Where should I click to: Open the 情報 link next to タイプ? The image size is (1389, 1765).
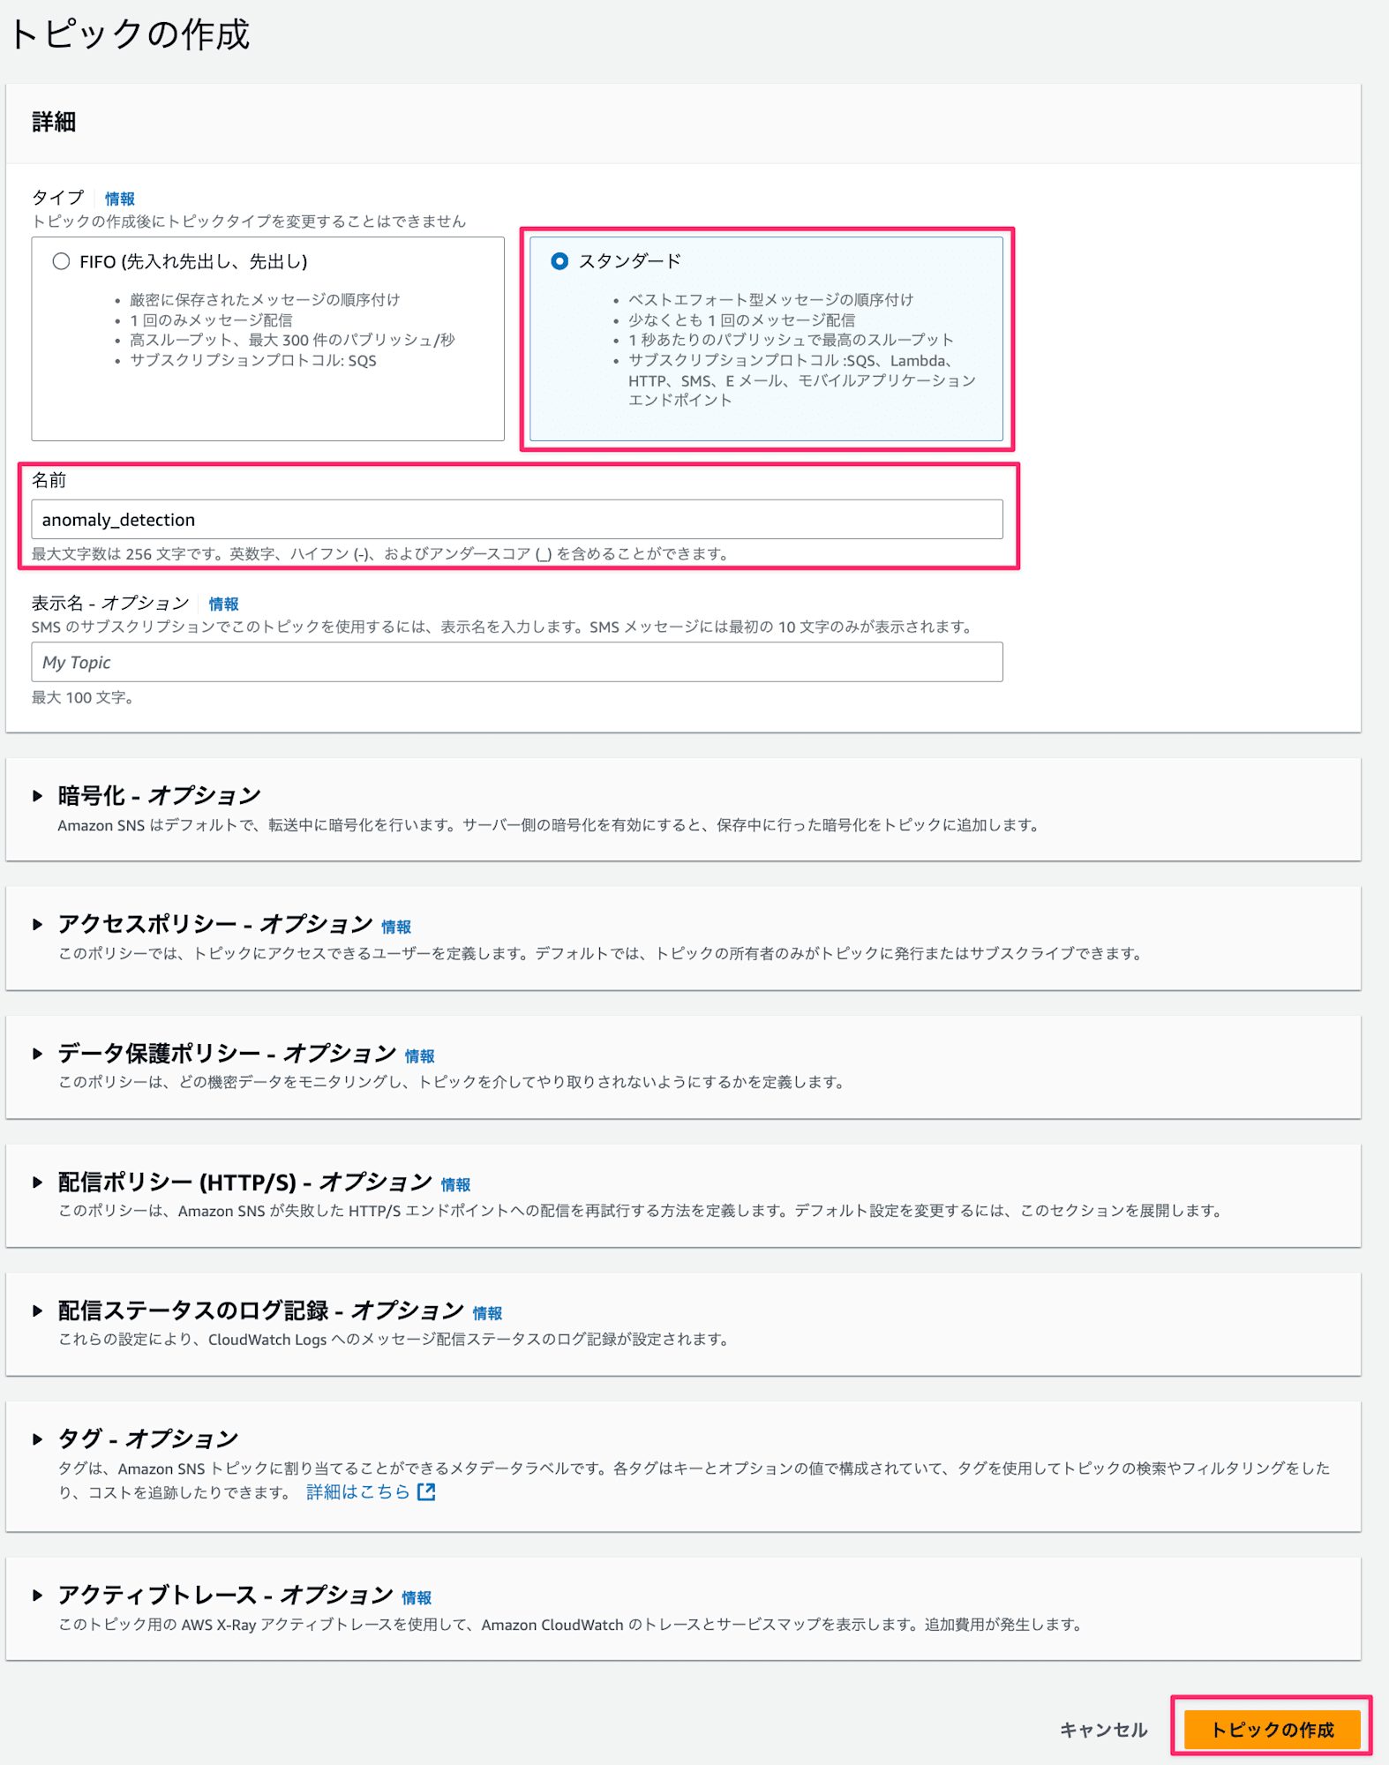[120, 199]
